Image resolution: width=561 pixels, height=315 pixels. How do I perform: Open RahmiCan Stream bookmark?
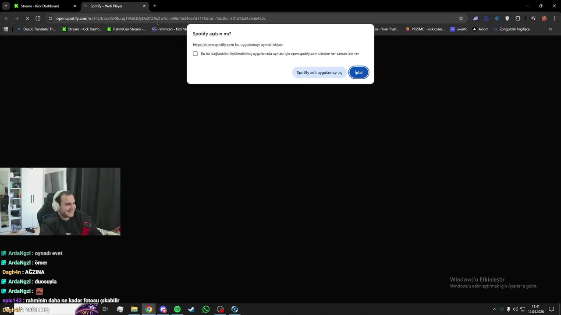tap(127, 29)
